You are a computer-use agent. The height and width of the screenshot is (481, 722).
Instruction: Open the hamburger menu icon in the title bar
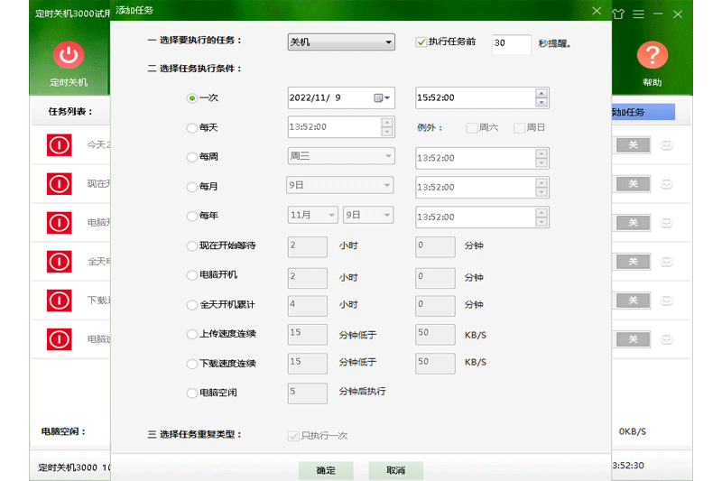coord(638,14)
